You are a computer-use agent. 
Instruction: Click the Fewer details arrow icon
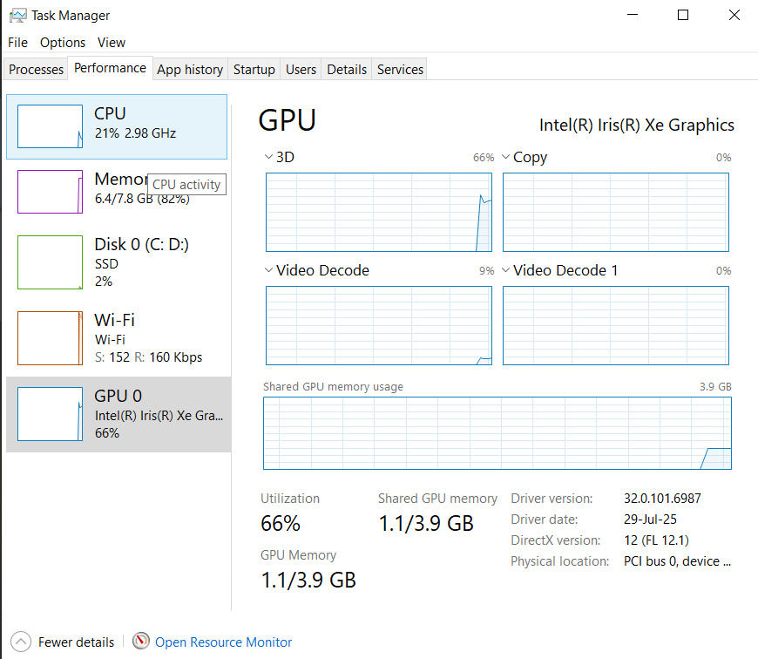21,642
